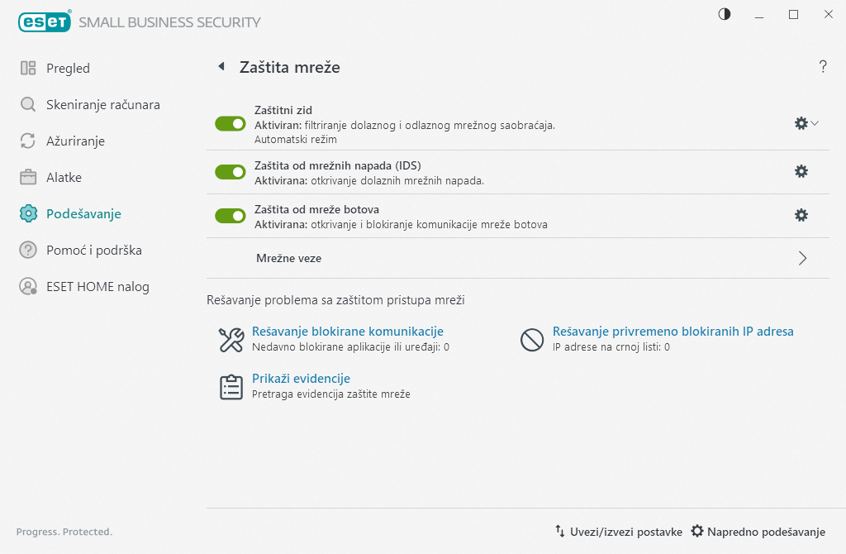Expand the Zaštitni zid gear dropdown arrow

(x=815, y=123)
